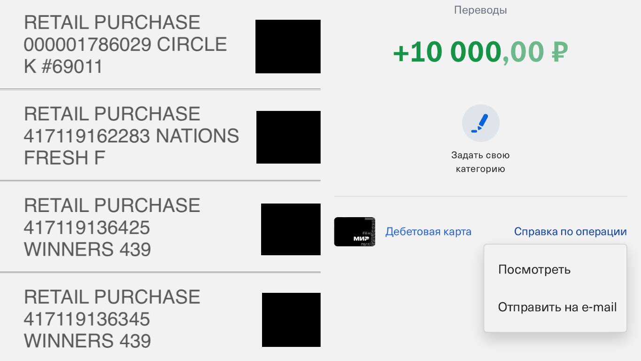Viewport: 641px width, 361px height.
Task: Open the Nations Fresh F purchase row
Action: (x=131, y=136)
